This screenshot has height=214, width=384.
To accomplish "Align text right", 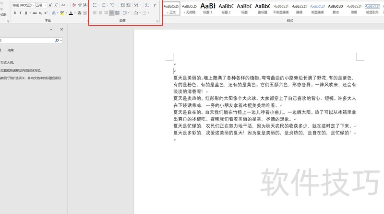I will point(106,13).
